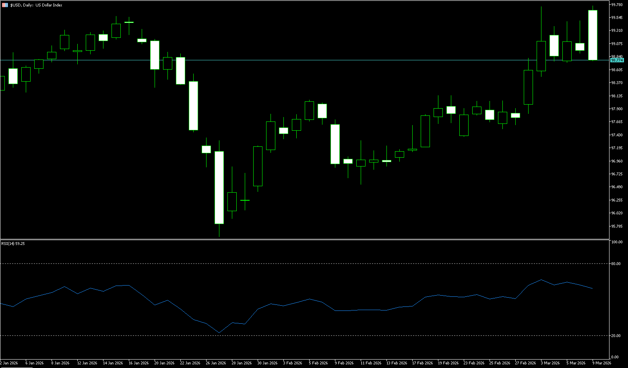Click the 97.430 price scale label

click(x=617, y=135)
